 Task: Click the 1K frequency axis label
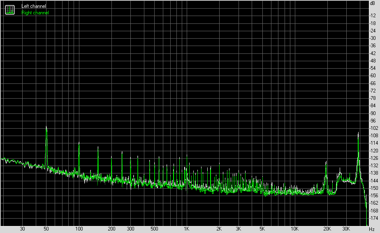click(x=186, y=229)
